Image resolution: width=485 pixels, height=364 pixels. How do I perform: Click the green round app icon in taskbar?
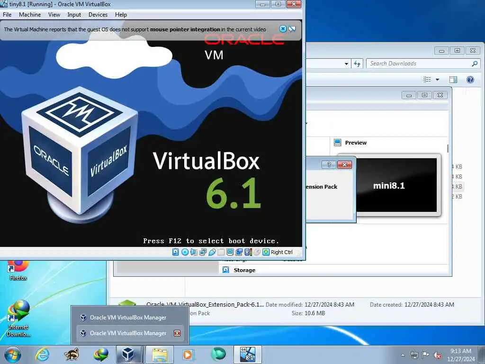pyautogui.click(x=218, y=355)
